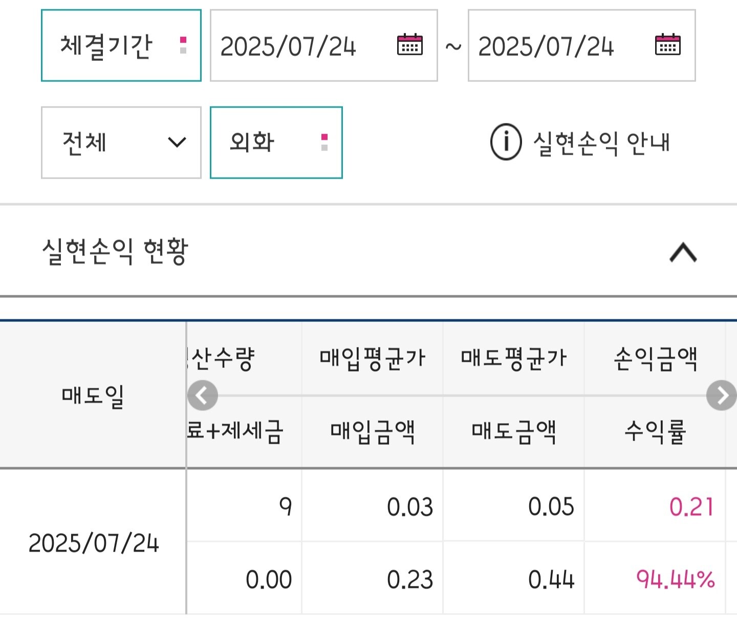Open the 전체 dropdown menu

[121, 142]
